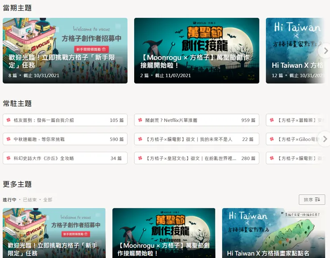Open topic 鬧劇荒？Netflix片單推薦

coord(197,120)
